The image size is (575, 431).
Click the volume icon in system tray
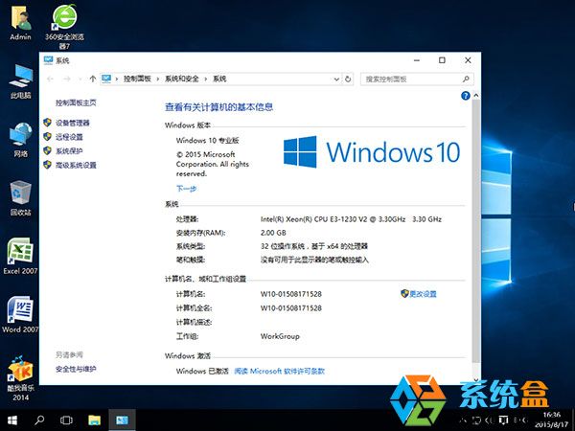(489, 420)
